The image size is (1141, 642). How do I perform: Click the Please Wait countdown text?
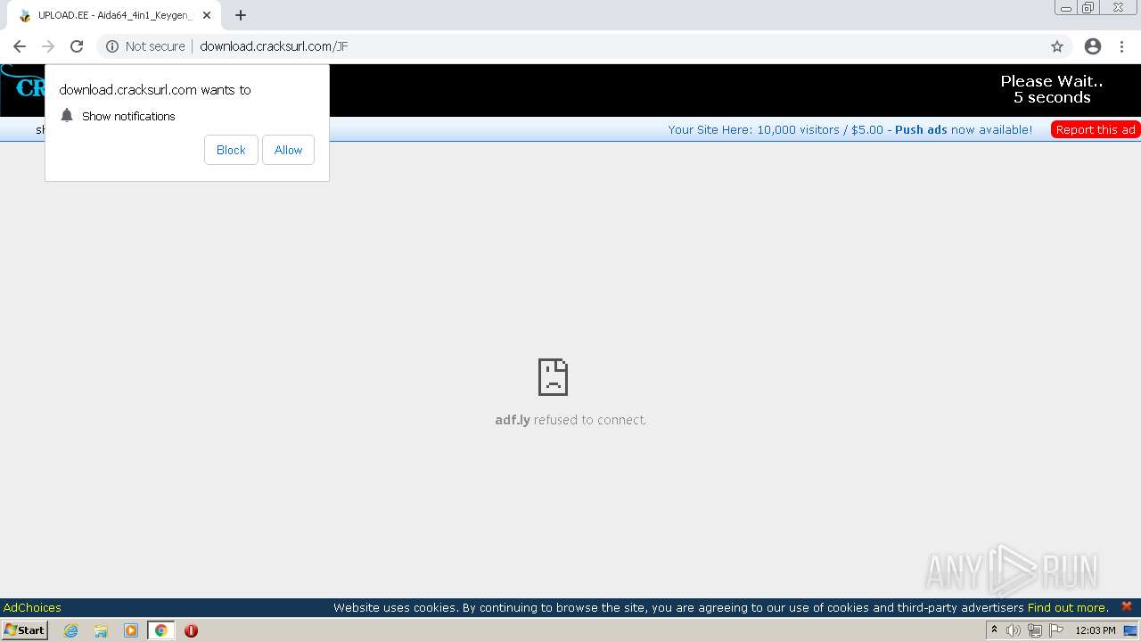coord(1052,89)
